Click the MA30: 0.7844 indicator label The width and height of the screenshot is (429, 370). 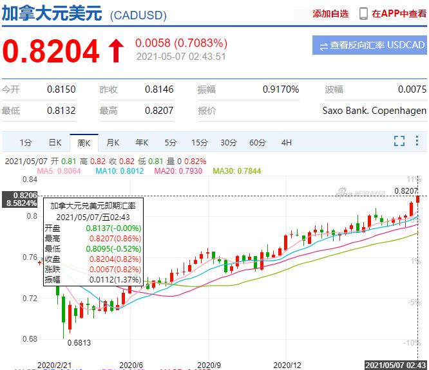237,171
